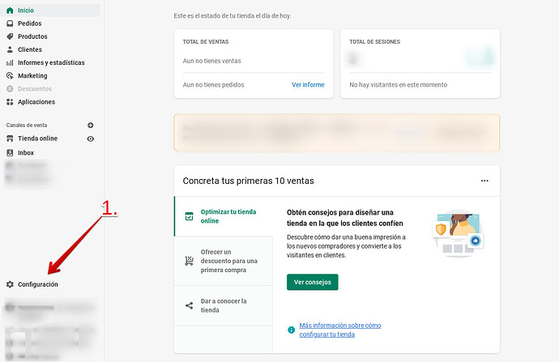Click the Pedidos inbox tray icon

pos(10,23)
